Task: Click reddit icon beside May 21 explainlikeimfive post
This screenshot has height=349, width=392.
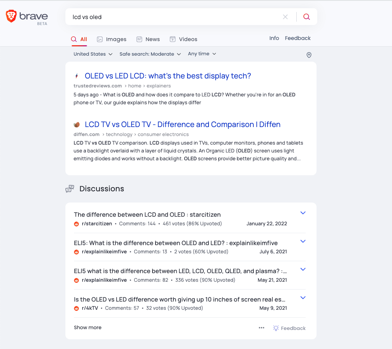Action: [77, 280]
